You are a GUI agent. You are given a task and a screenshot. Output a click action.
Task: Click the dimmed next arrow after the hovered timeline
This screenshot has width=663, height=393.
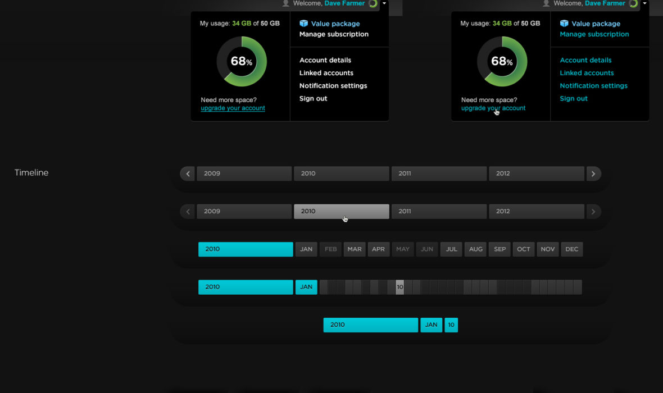pyautogui.click(x=593, y=212)
